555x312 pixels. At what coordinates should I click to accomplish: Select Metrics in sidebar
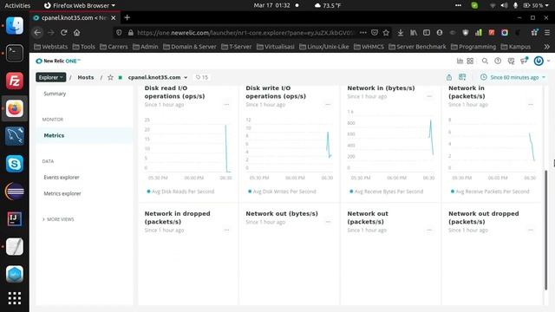(x=84, y=135)
